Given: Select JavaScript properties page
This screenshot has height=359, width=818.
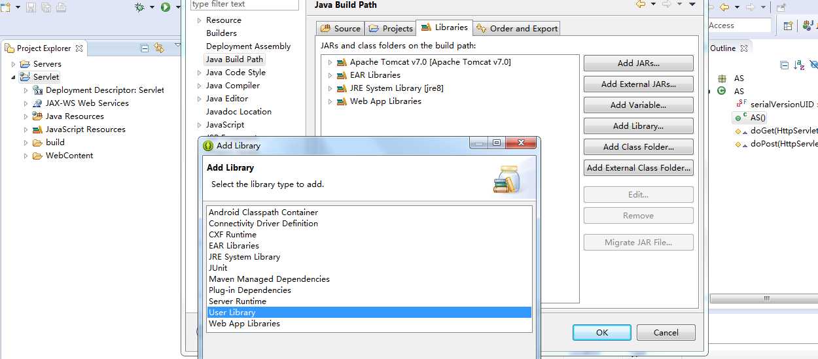Looking at the screenshot, I should [x=224, y=125].
